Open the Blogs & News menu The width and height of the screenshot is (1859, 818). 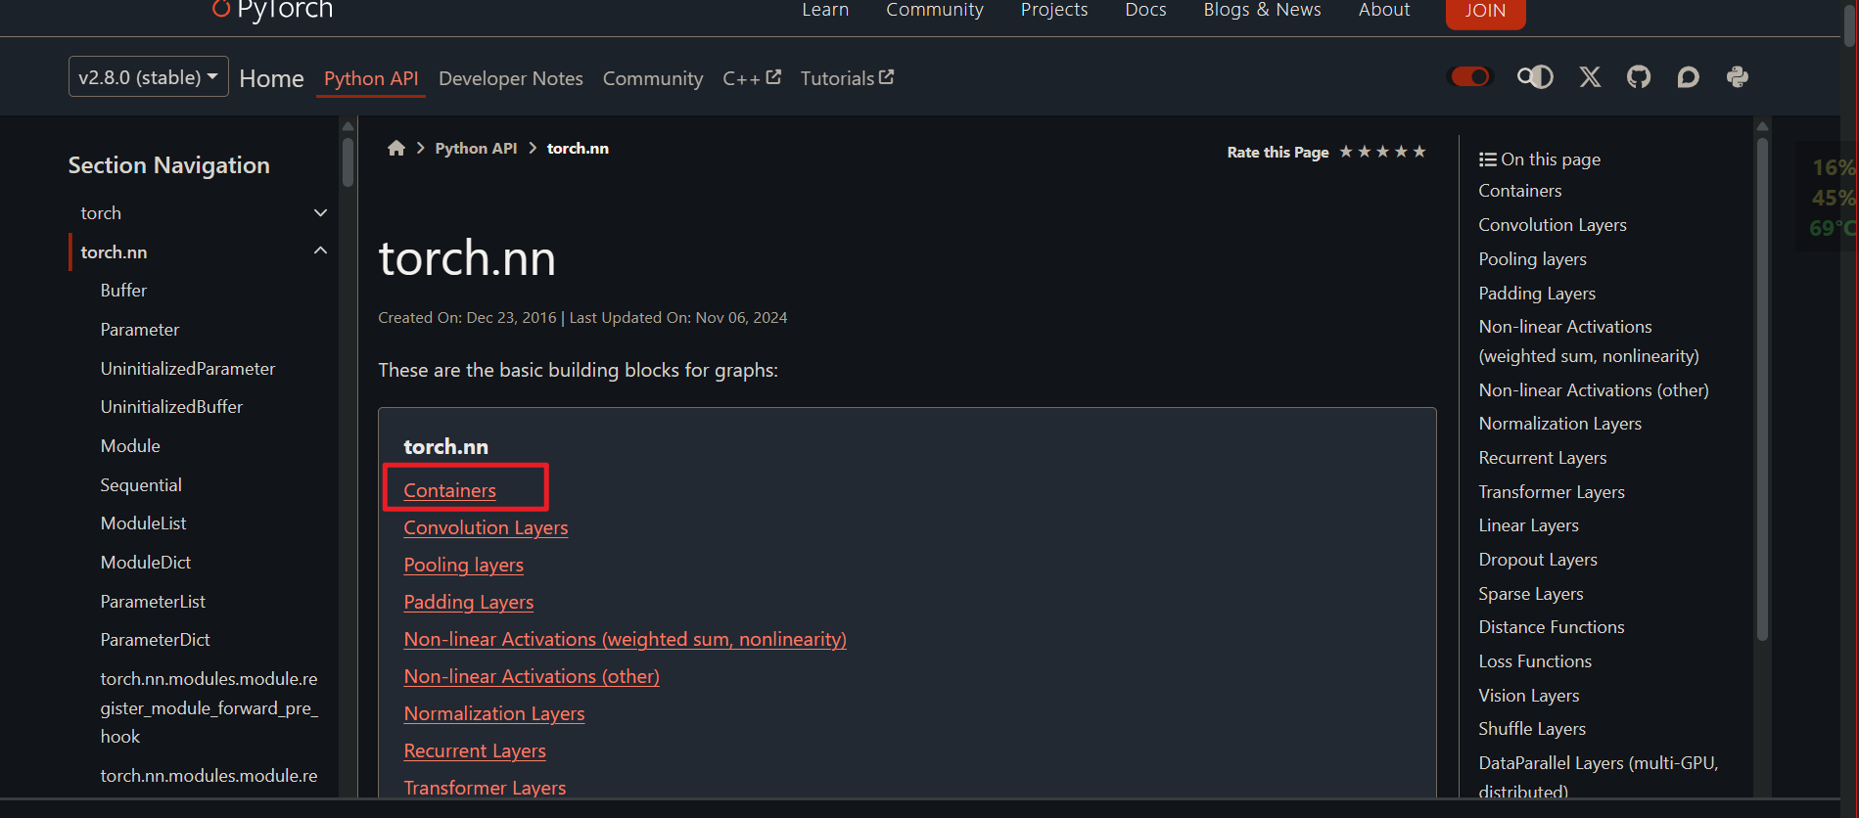click(x=1262, y=10)
